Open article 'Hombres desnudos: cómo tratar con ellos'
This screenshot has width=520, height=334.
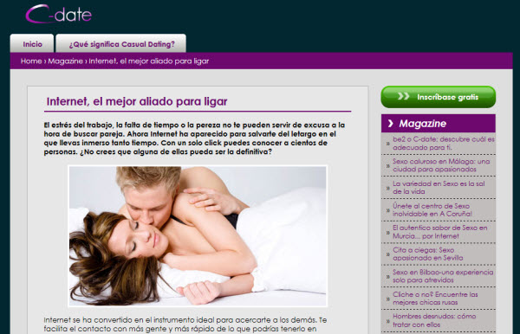434,320
